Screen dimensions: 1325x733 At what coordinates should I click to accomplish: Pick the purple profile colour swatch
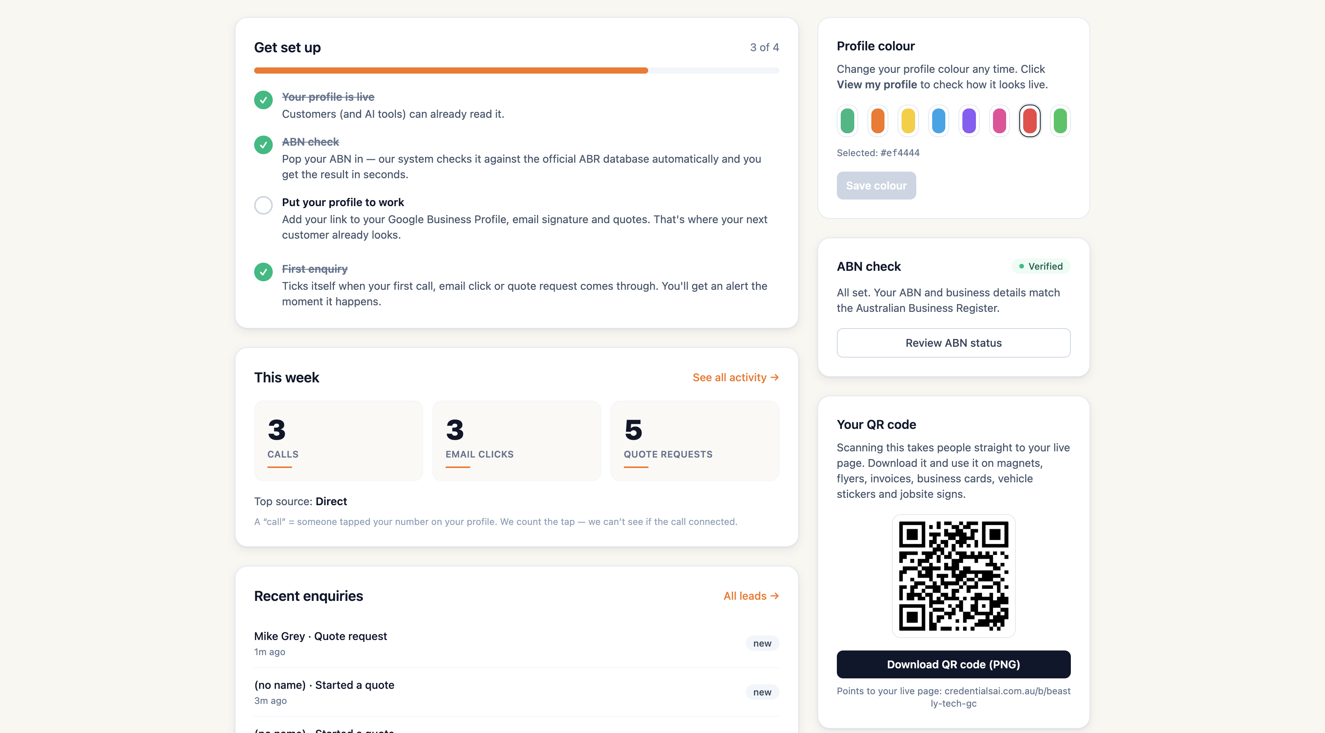969,121
